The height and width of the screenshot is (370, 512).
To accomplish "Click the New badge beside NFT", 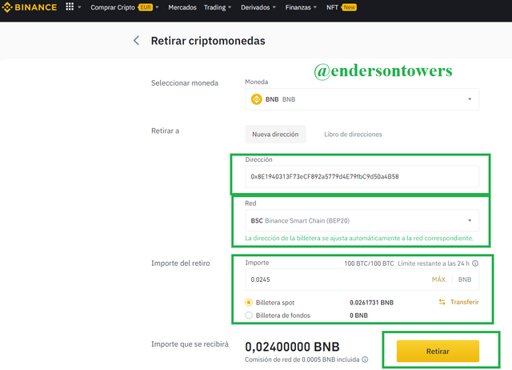I will coord(349,7).
